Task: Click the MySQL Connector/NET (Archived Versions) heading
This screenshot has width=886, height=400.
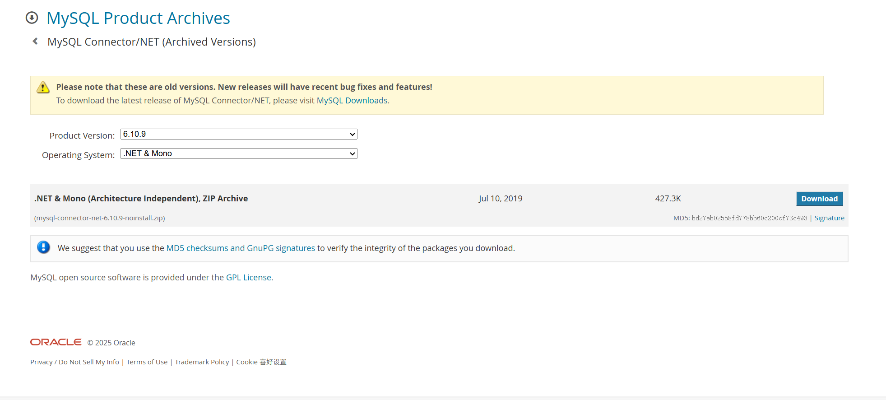Action: pos(152,42)
